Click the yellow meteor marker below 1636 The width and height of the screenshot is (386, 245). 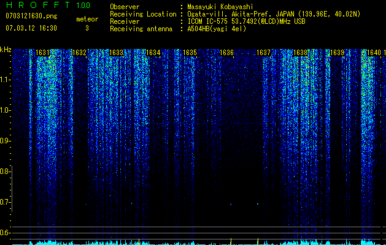(231, 241)
